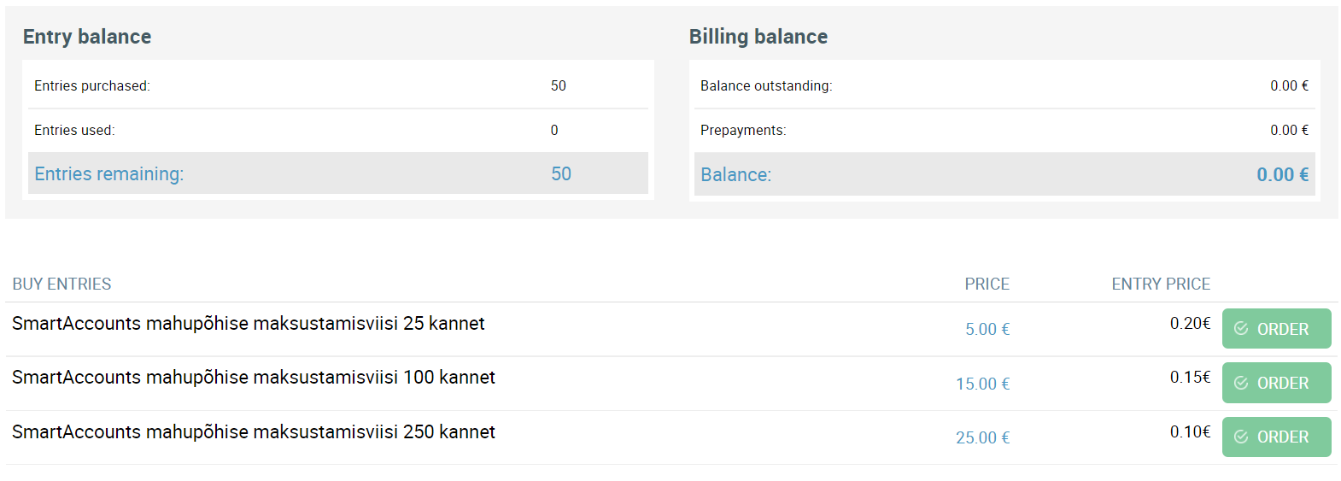Click the 0.00 € total balance value
The width and height of the screenshot is (1341, 481).
click(1282, 174)
